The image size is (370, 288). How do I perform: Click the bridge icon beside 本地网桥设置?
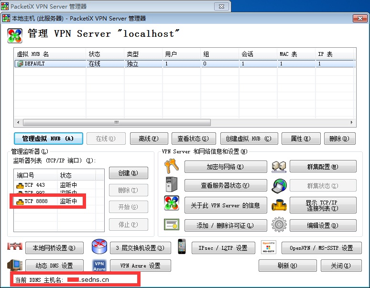pyautogui.click(x=15, y=246)
